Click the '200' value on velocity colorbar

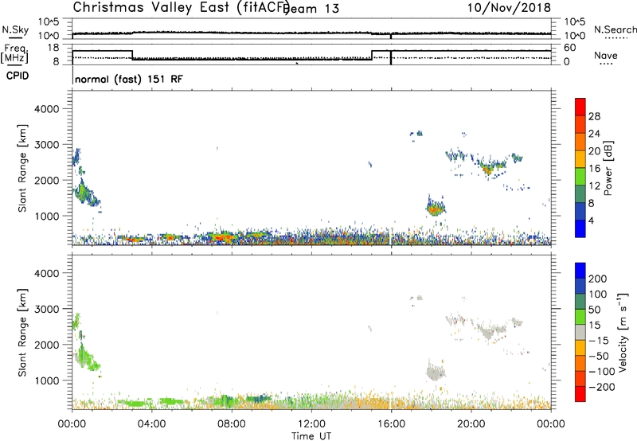coord(598,279)
